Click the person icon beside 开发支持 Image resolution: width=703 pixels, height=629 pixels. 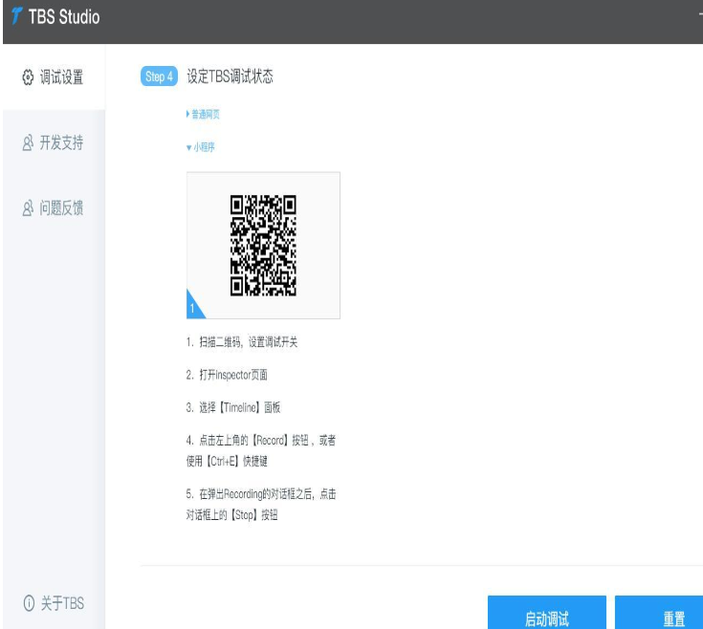pos(28,142)
